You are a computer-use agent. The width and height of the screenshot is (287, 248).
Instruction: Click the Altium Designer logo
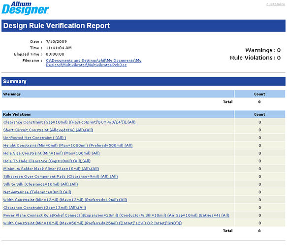pos(25,8)
